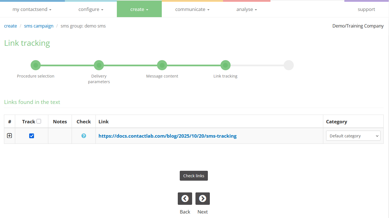This screenshot has height=218, width=389.
Task: Expand the first link row with plus icon
Action: tap(9, 136)
